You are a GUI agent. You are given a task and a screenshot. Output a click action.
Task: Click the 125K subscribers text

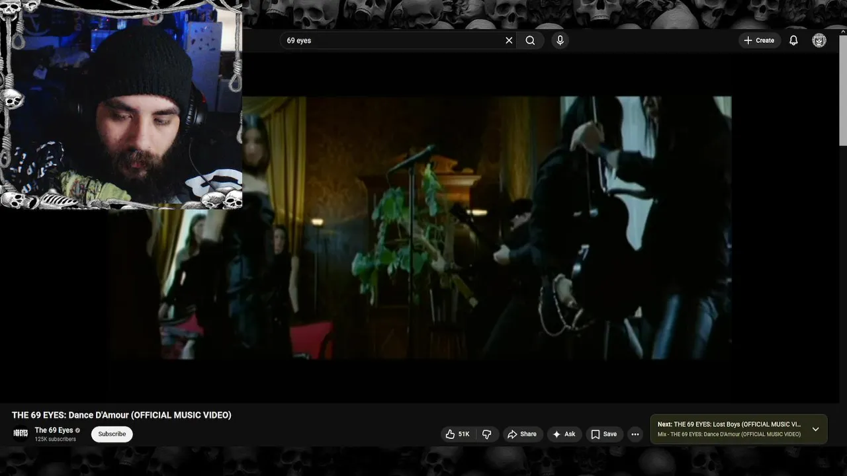tap(56, 440)
